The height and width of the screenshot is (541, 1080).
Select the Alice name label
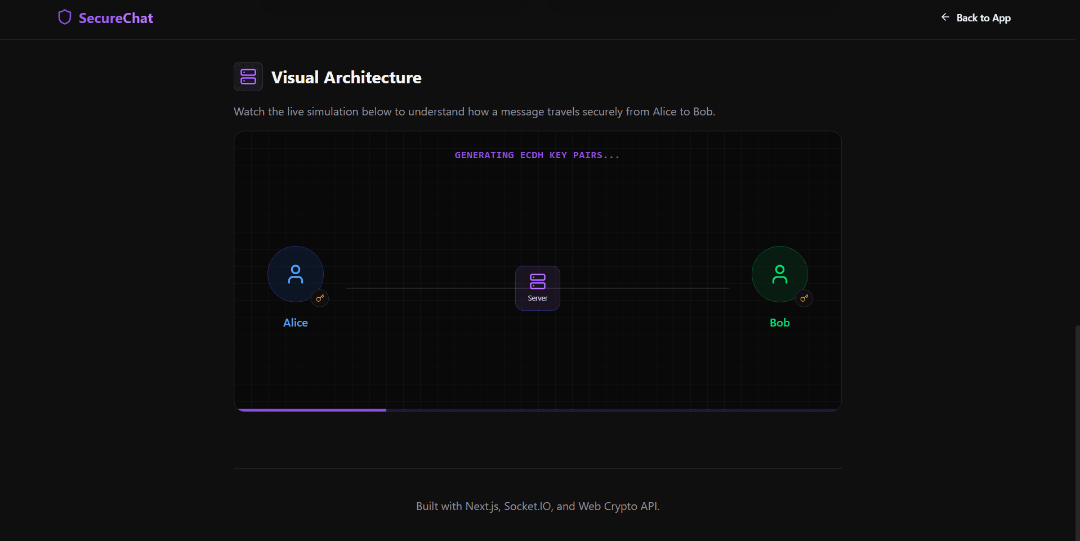click(295, 323)
